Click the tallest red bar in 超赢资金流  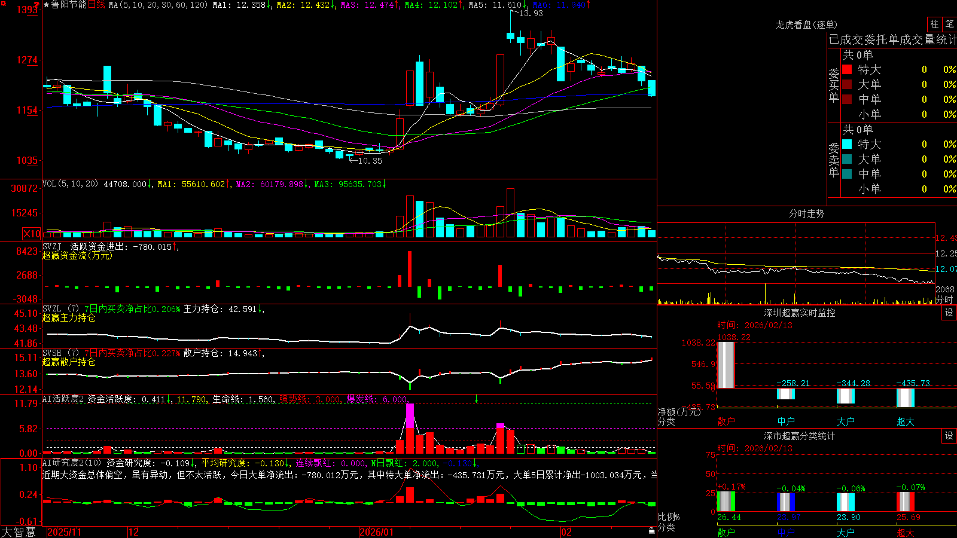coord(410,269)
